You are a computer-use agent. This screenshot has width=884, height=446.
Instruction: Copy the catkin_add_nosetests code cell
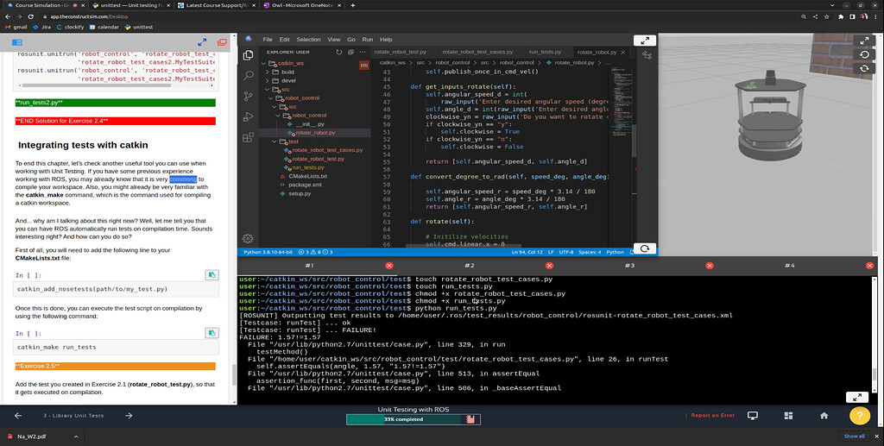[x=212, y=275]
